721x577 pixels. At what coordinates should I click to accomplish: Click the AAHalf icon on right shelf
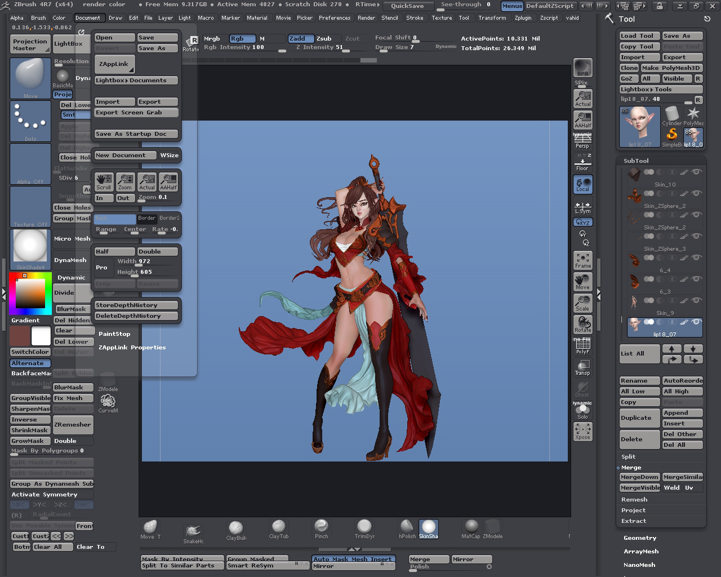coord(582,119)
